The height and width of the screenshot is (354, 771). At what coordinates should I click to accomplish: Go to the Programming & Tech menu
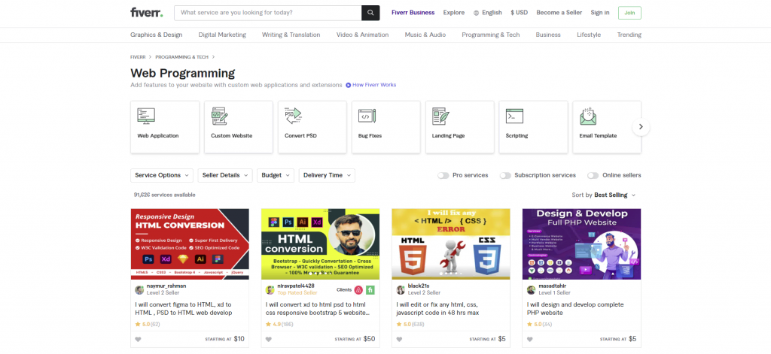tap(490, 35)
